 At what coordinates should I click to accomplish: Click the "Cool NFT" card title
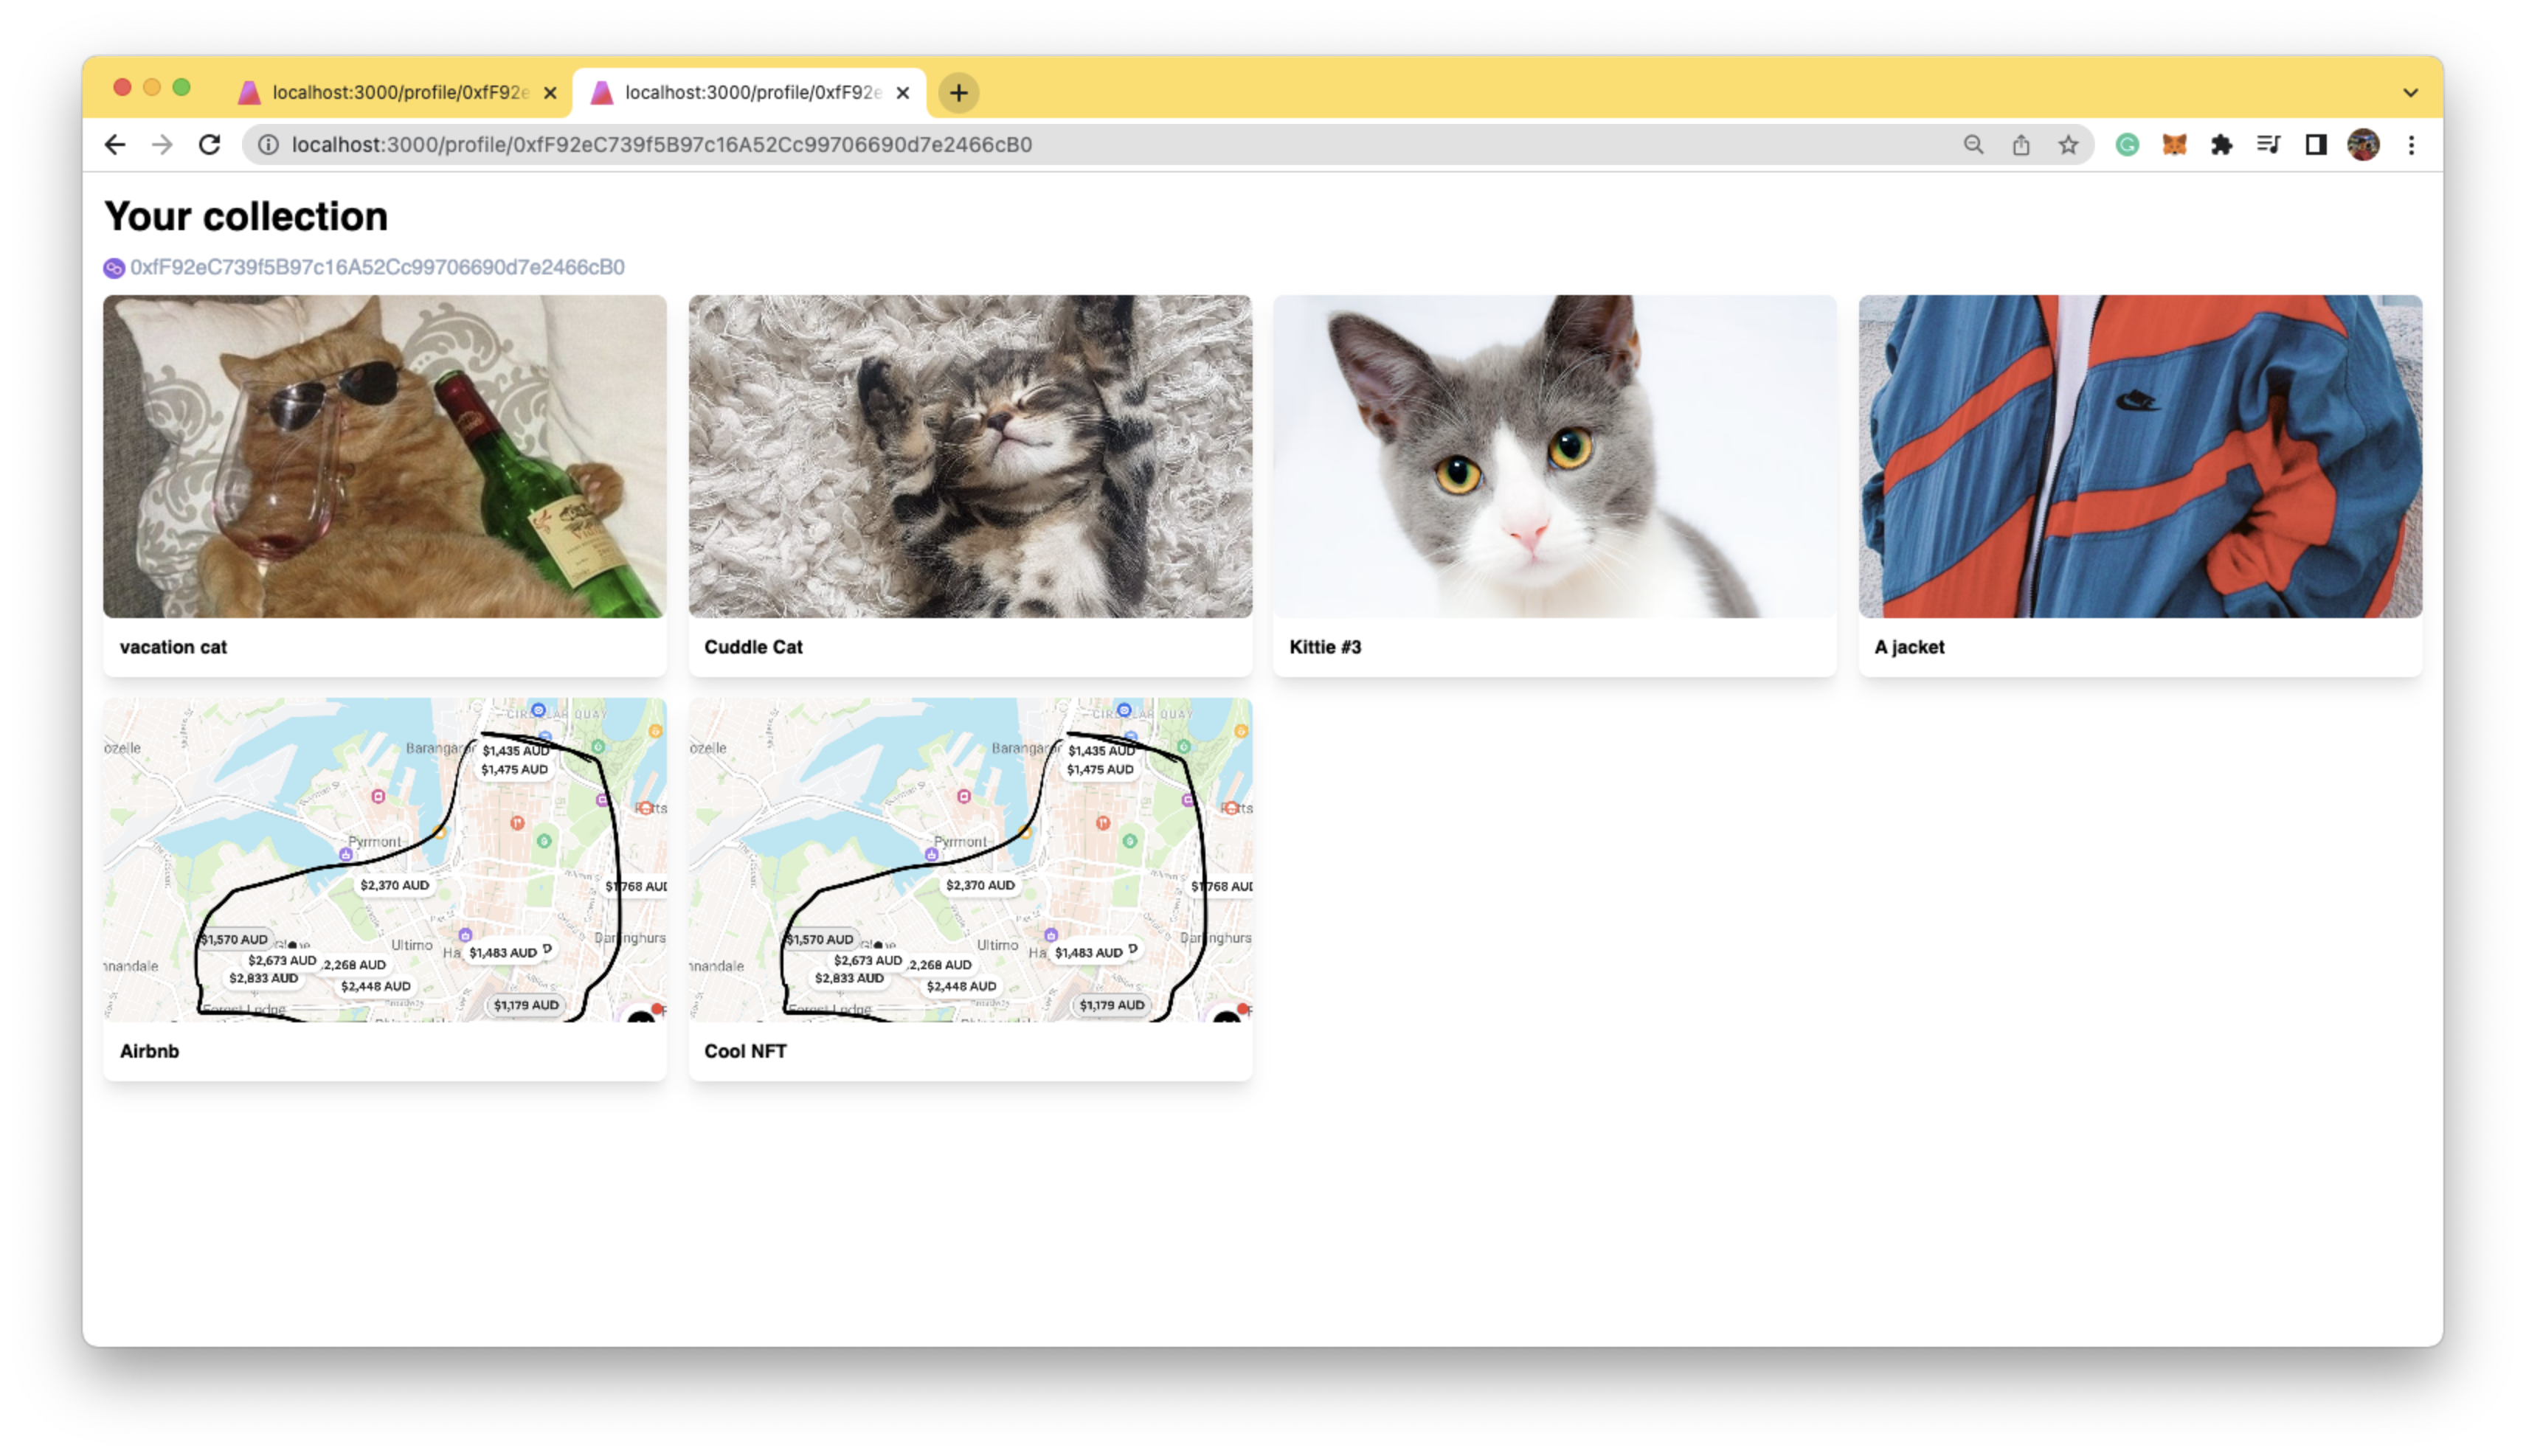point(745,1051)
